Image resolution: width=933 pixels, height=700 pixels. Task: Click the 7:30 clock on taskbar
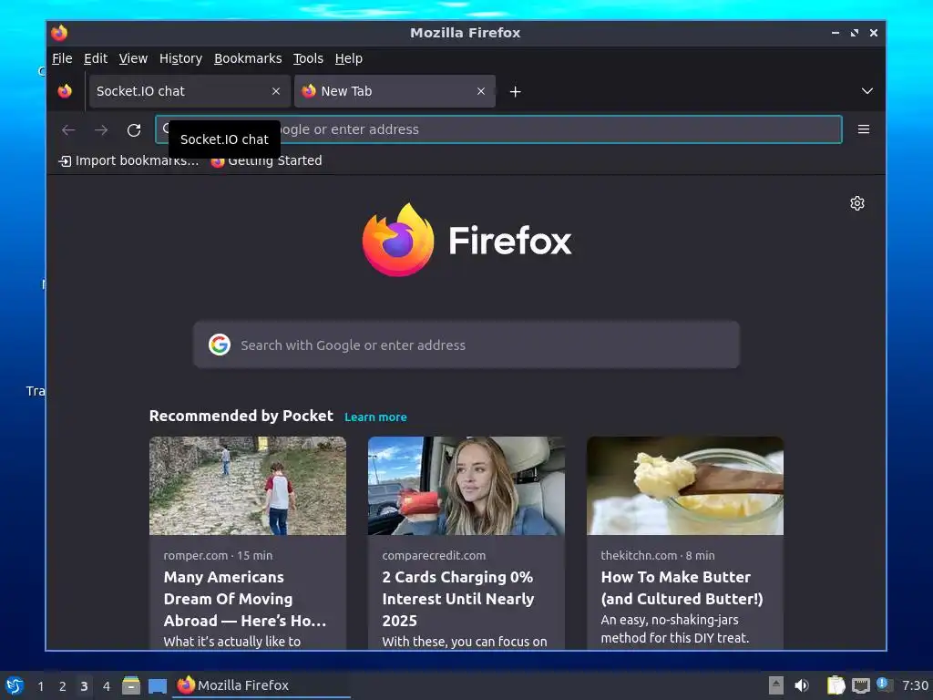pos(915,685)
